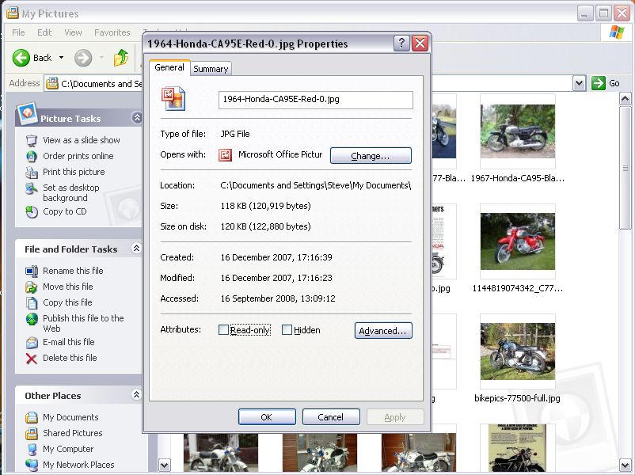Click the E-mail this file envelope icon
635x475 pixels.
[x=32, y=343]
